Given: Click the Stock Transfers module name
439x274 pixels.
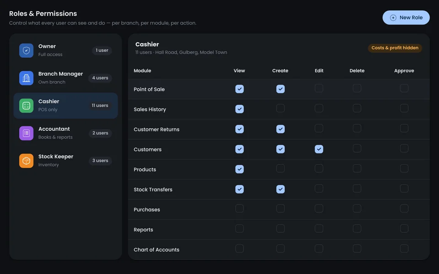Looking at the screenshot, I should point(153,190).
